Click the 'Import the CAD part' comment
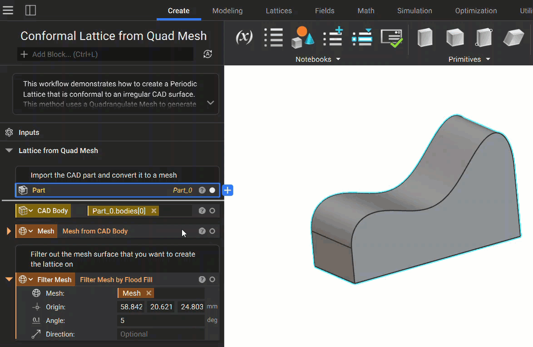Image resolution: width=533 pixels, height=347 pixels. pos(104,175)
